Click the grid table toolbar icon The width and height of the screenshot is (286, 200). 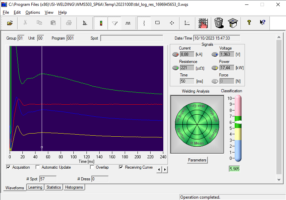[x=203, y=23]
